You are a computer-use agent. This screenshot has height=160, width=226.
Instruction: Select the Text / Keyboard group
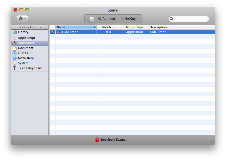tap(30, 68)
